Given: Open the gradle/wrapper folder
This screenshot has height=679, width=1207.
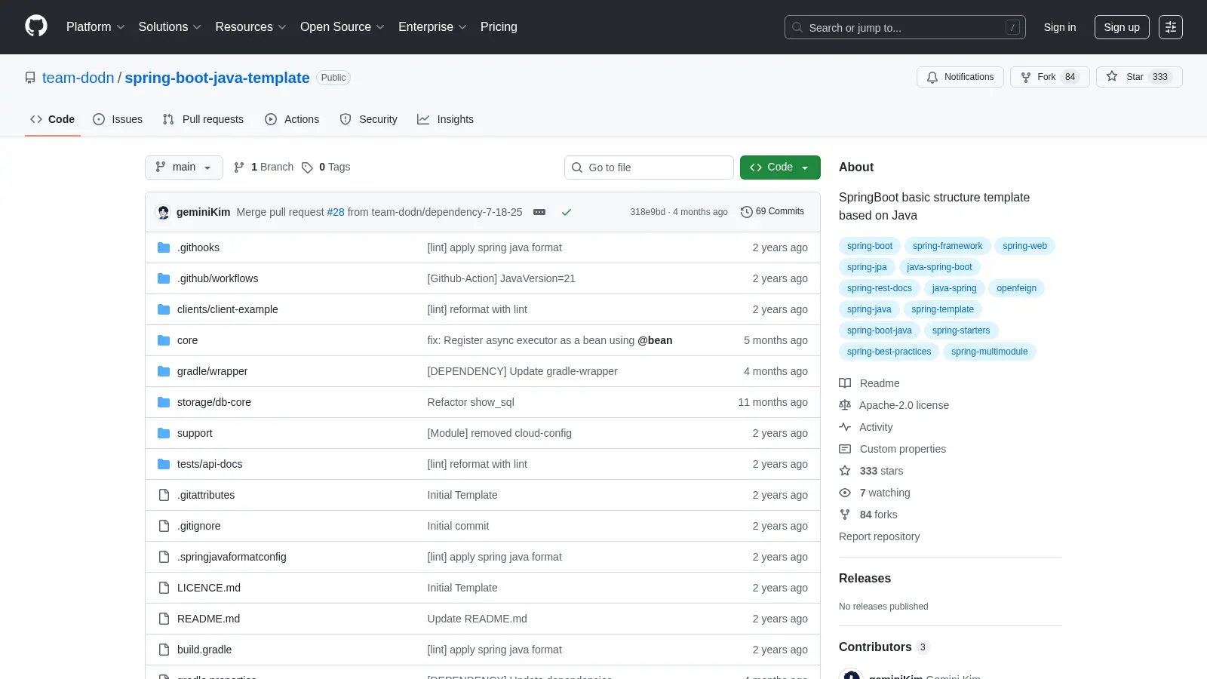Looking at the screenshot, I should [212, 371].
